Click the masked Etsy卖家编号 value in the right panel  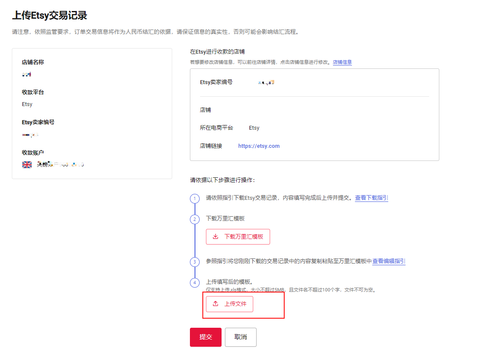click(x=266, y=82)
